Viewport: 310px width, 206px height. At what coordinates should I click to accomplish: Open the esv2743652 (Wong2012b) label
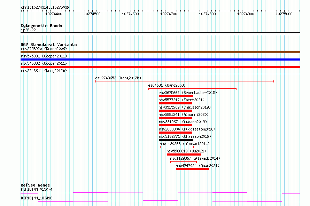pyautogui.click(x=118, y=78)
